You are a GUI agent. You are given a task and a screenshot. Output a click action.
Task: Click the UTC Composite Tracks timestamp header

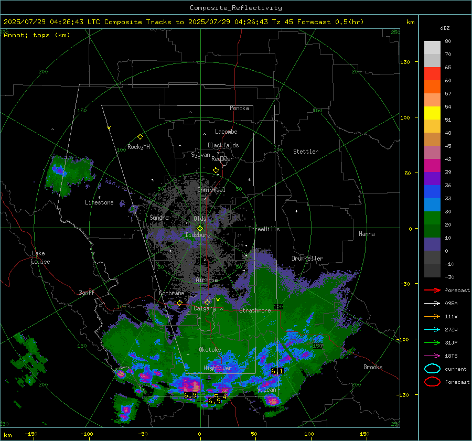pos(184,22)
